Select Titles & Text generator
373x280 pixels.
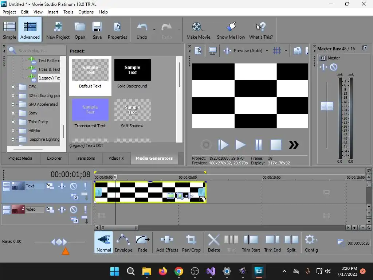[49, 69]
